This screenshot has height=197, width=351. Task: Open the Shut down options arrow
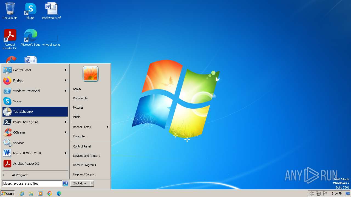point(92,184)
